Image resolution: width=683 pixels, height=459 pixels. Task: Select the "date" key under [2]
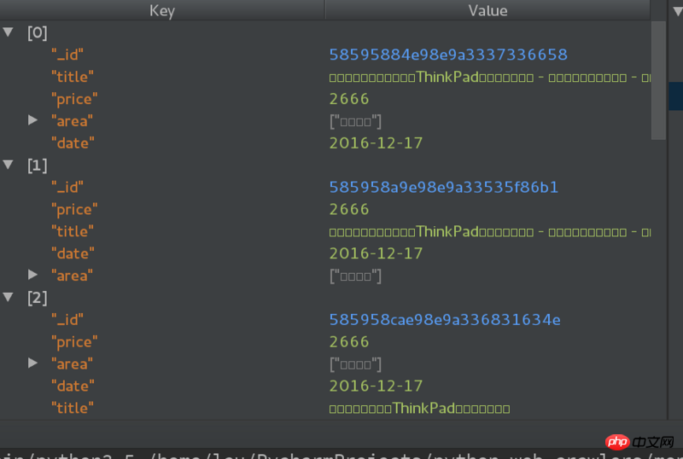coord(73,386)
